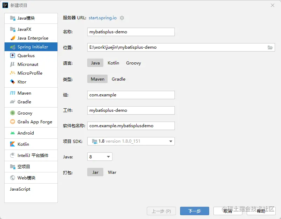Browse for location with folder icon

[270, 47]
